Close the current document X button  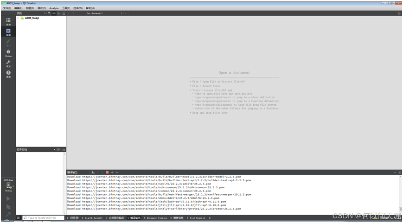tap(126, 13)
